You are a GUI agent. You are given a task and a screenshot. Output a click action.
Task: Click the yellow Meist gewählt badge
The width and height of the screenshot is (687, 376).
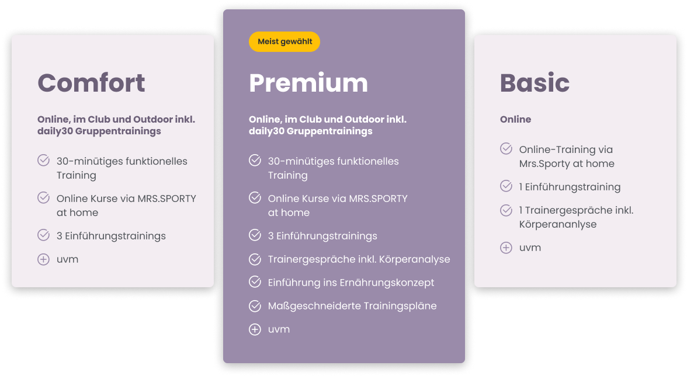coord(284,41)
